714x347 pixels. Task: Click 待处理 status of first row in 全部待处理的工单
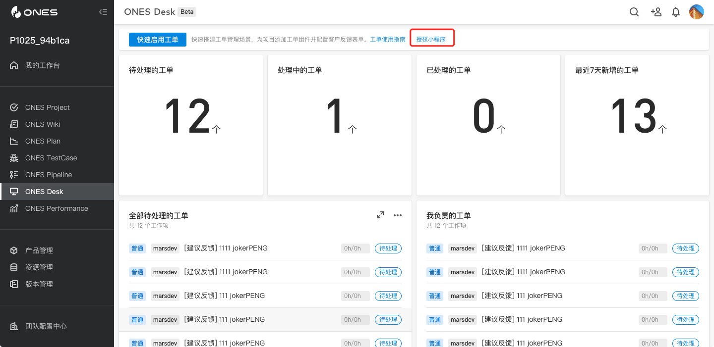pyautogui.click(x=388, y=248)
